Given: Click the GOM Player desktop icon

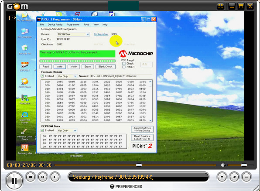Looking at the screenshot, I should click(x=25, y=83).
